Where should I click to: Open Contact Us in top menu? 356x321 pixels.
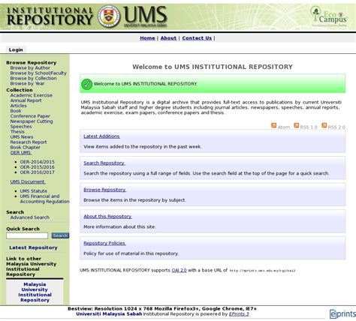click(x=197, y=38)
